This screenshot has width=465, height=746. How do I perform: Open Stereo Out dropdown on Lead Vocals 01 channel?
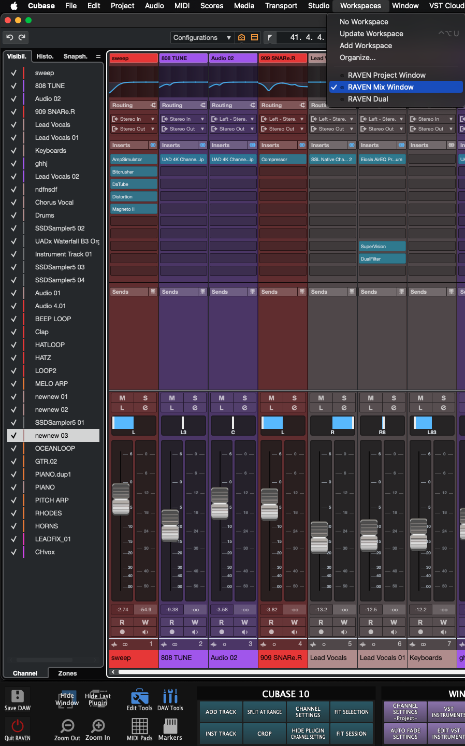(382, 129)
